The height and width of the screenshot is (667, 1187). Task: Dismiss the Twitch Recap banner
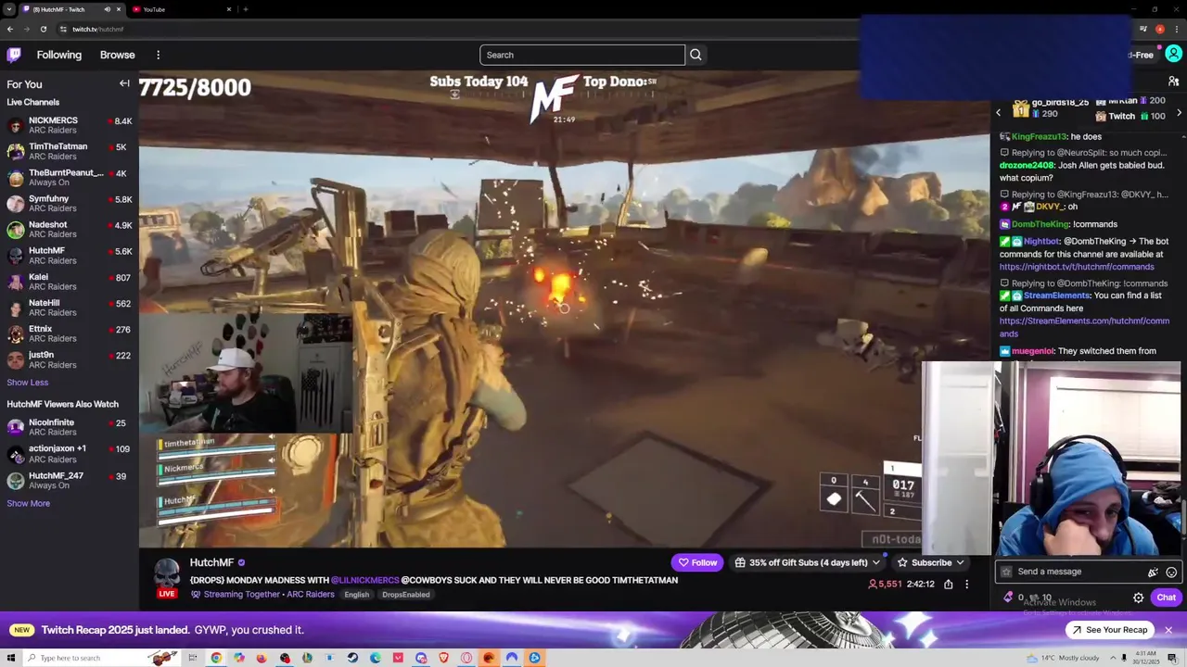1168,630
